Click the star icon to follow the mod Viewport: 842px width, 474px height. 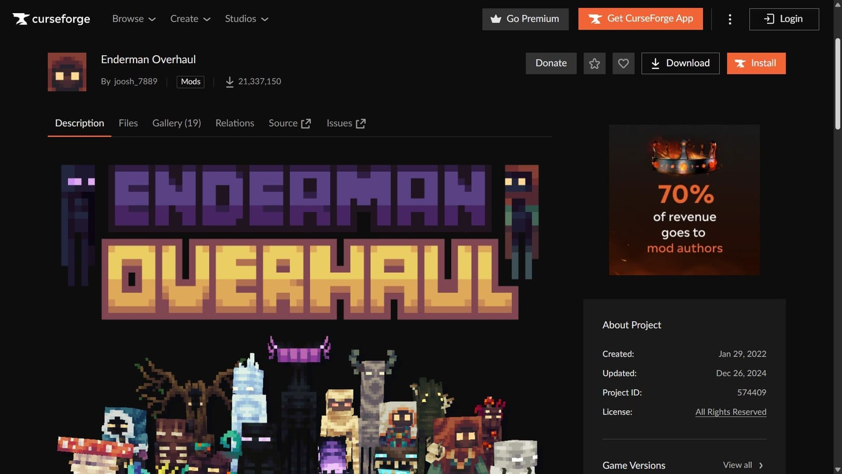click(x=594, y=63)
